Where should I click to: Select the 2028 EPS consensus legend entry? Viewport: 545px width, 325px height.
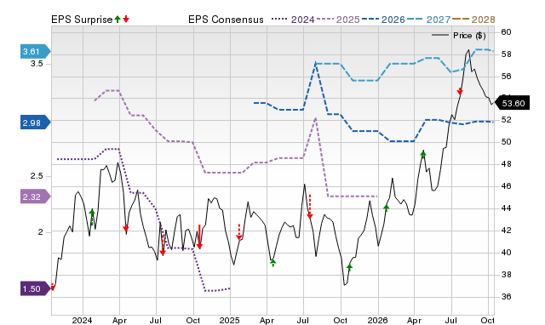coord(473,20)
